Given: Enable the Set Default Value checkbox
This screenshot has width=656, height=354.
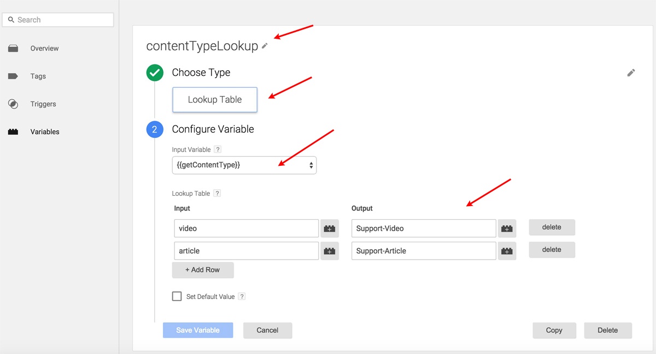Looking at the screenshot, I should [x=177, y=296].
